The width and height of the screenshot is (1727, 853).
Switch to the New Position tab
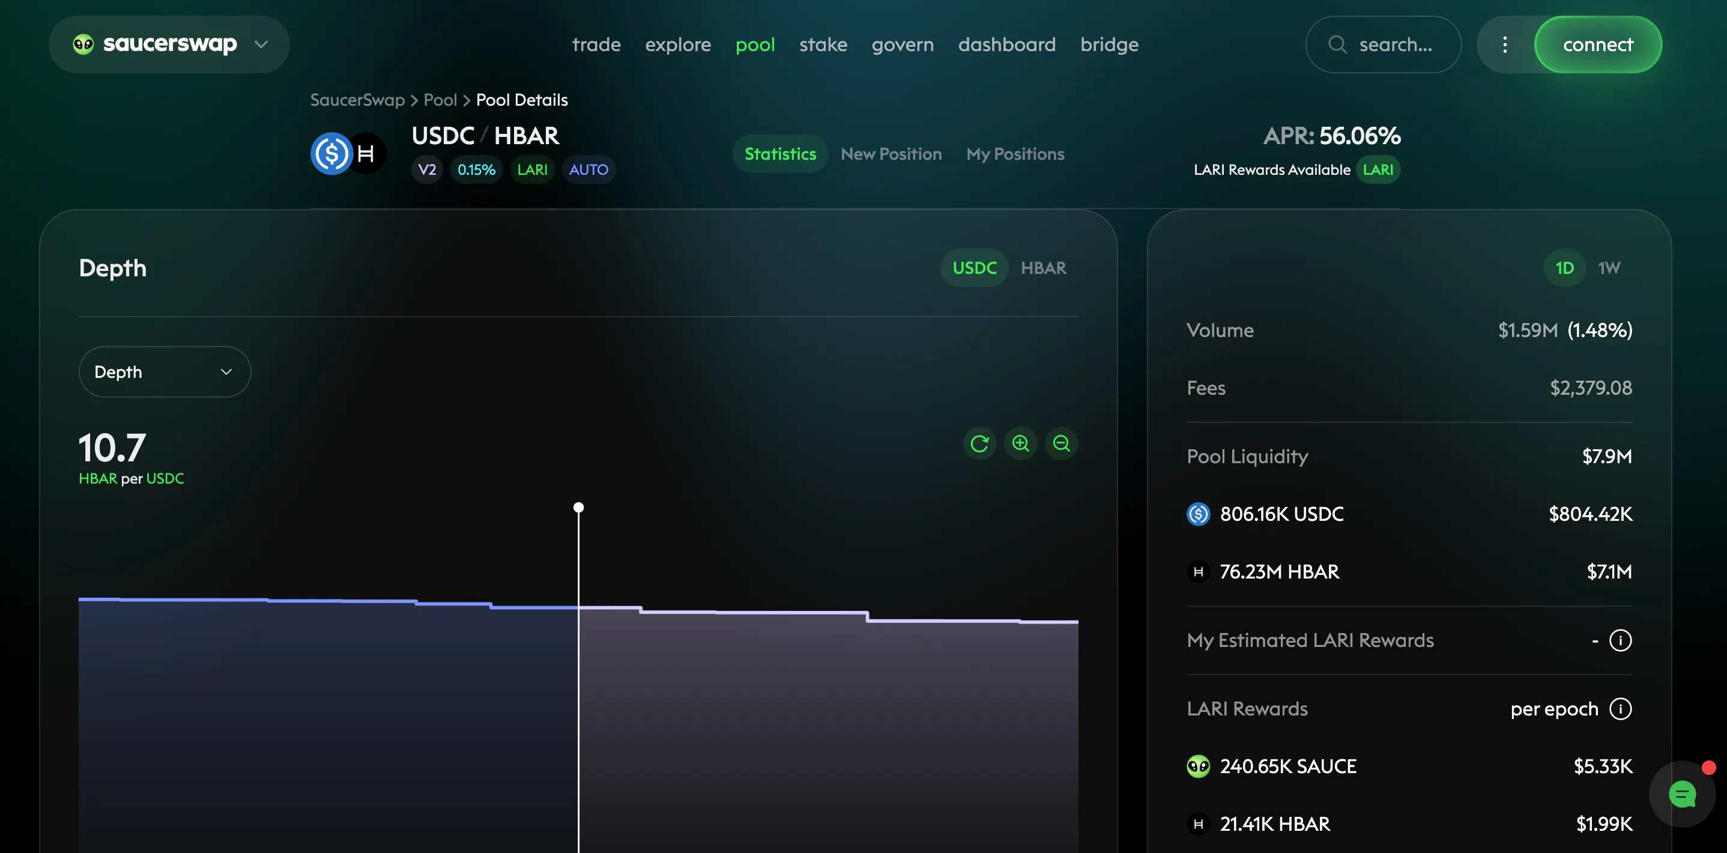891,154
